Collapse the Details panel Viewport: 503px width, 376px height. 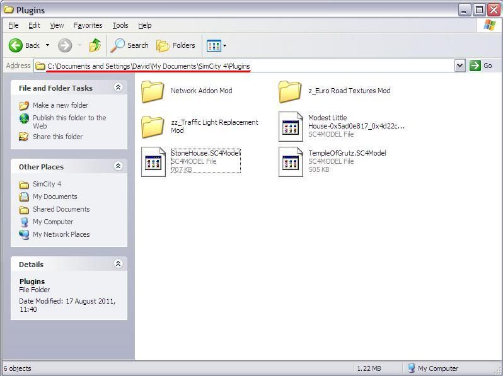118,263
